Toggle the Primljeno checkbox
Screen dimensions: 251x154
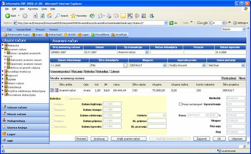tap(52, 121)
